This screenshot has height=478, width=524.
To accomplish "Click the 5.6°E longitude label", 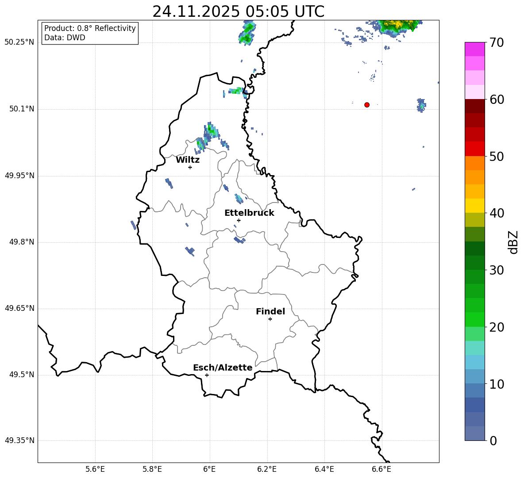I will pyautogui.click(x=95, y=469).
